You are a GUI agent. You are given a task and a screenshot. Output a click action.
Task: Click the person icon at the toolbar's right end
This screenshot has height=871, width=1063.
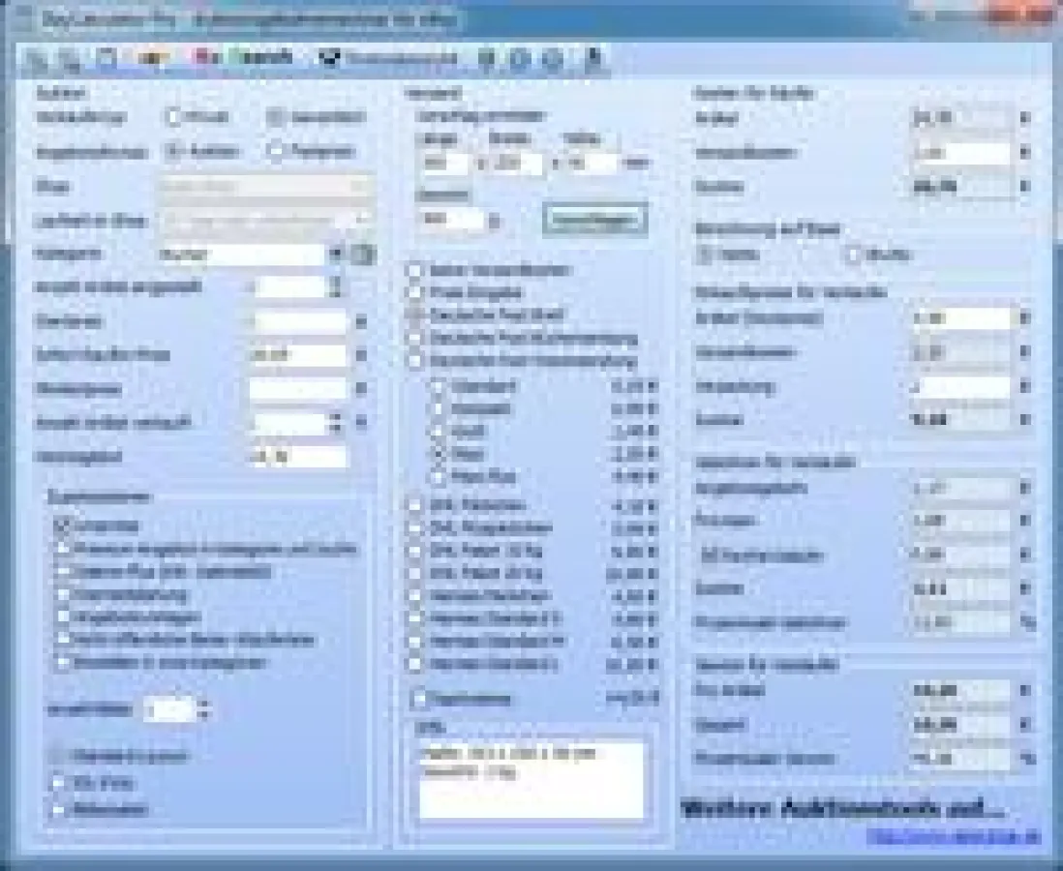click(x=594, y=59)
